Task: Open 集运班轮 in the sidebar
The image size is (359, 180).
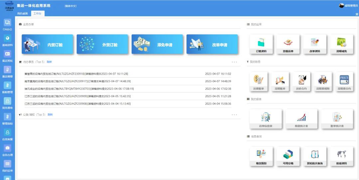Action: pos(7,54)
